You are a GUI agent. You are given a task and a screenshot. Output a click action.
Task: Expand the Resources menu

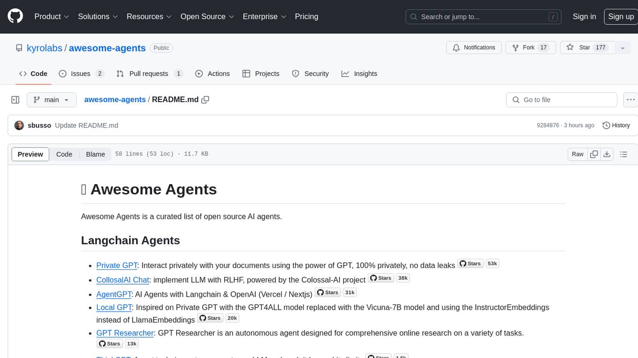(149, 16)
